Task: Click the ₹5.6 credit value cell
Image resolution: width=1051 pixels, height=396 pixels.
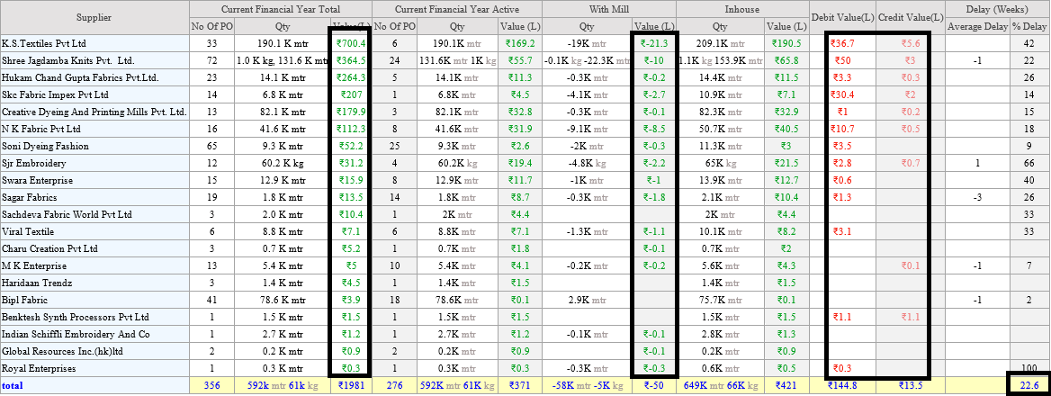Action: point(911,43)
